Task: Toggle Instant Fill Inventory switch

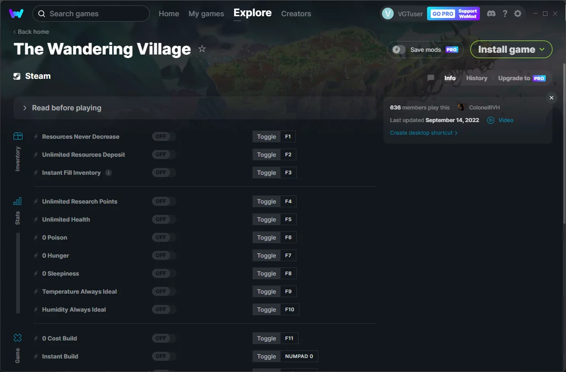Action: [164, 172]
